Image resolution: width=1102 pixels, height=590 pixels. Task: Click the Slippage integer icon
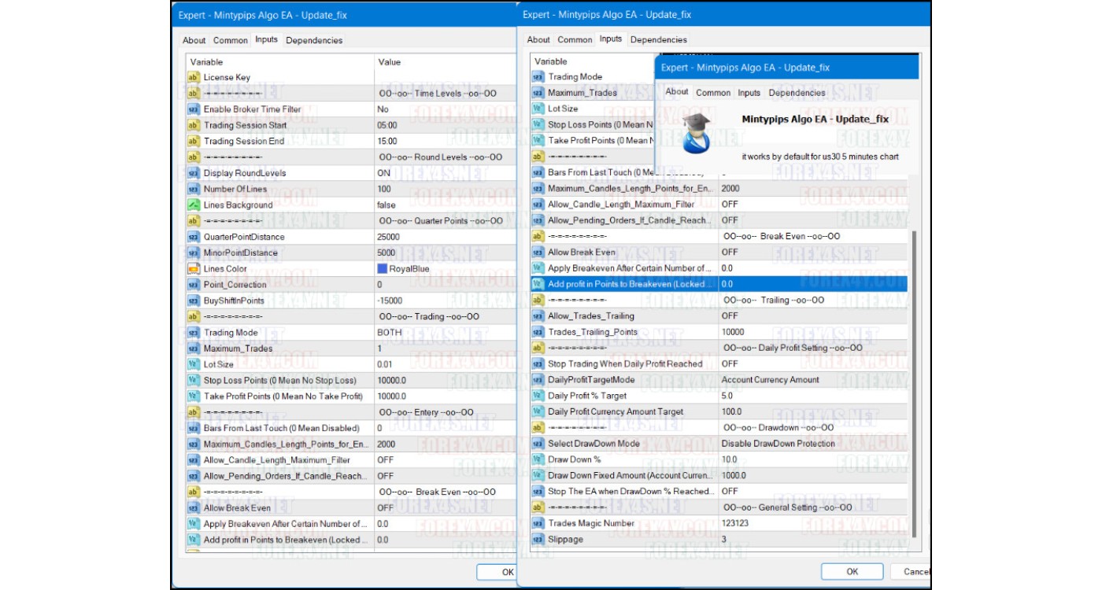(538, 540)
